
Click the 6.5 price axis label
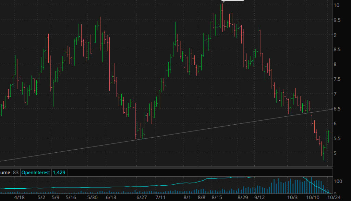click(x=337, y=109)
